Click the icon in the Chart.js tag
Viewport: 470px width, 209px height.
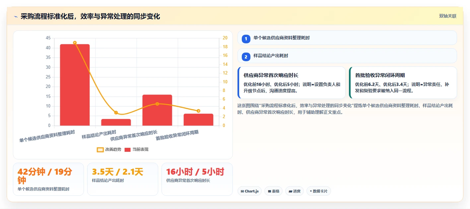coord(242,191)
